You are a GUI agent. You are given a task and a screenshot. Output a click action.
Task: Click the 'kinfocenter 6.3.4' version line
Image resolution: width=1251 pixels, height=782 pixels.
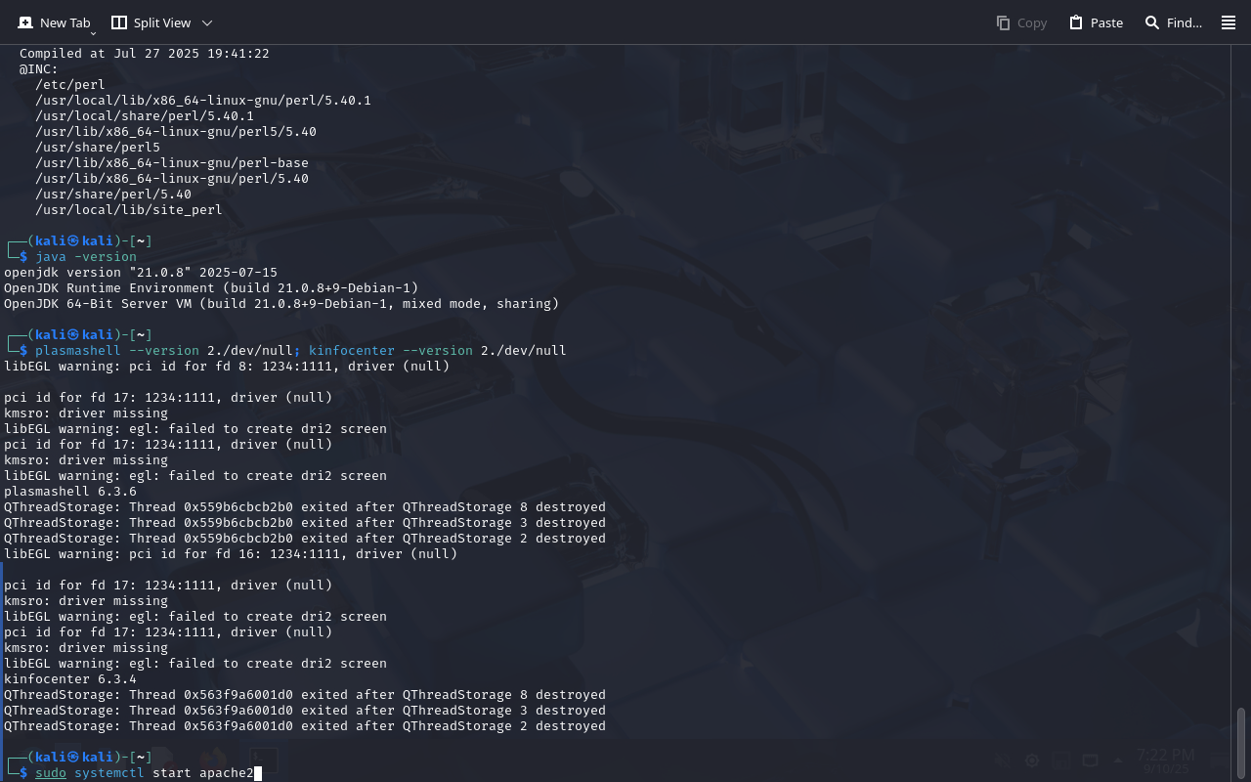pos(70,679)
